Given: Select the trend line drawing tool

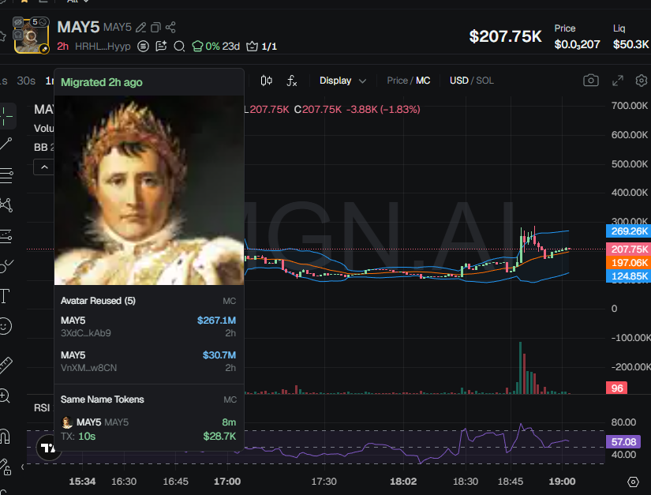Looking at the screenshot, I should click(6, 144).
